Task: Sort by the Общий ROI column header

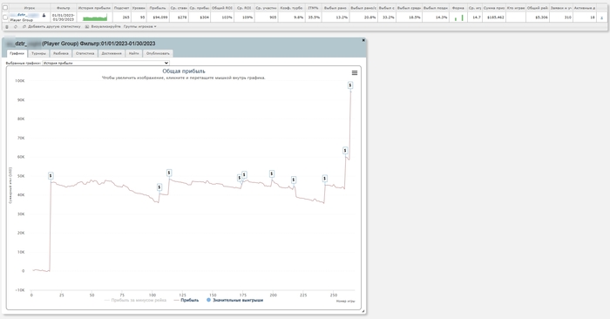Action: pos(222,8)
